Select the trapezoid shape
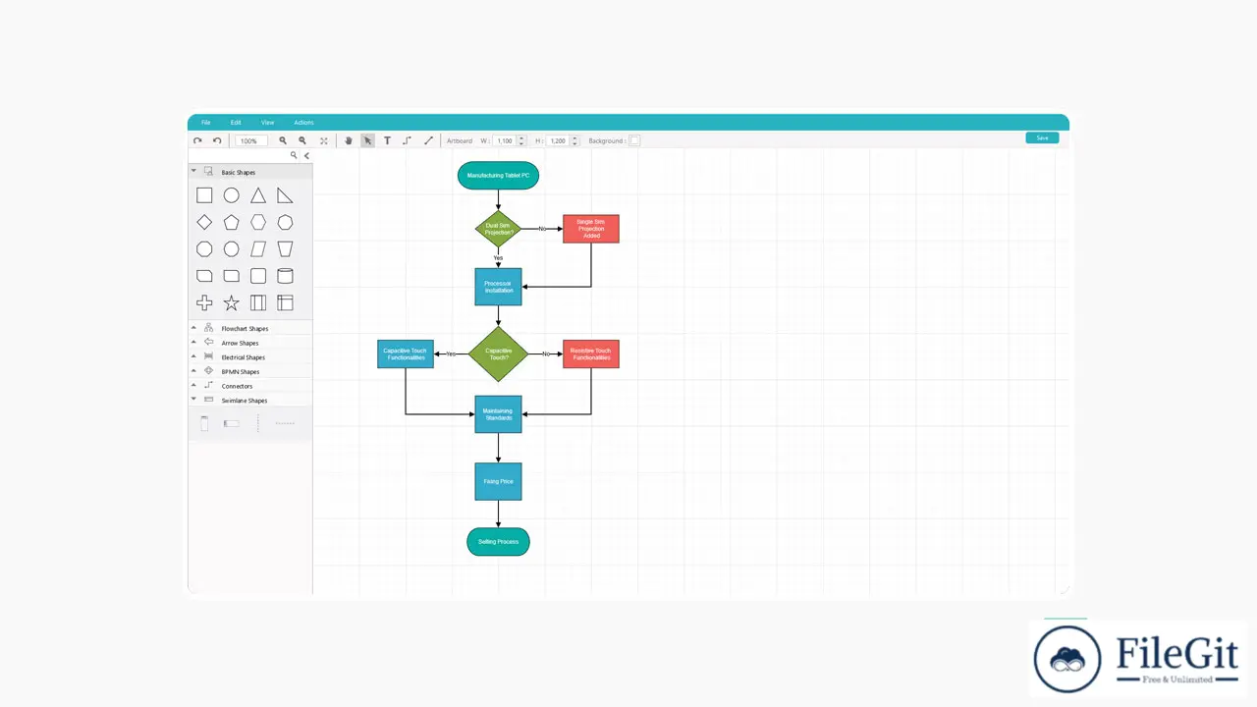 [285, 249]
